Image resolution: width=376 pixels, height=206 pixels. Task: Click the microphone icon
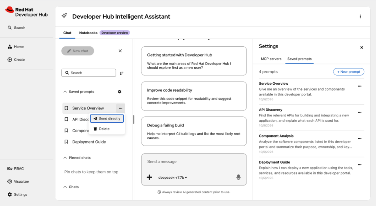coord(239,177)
